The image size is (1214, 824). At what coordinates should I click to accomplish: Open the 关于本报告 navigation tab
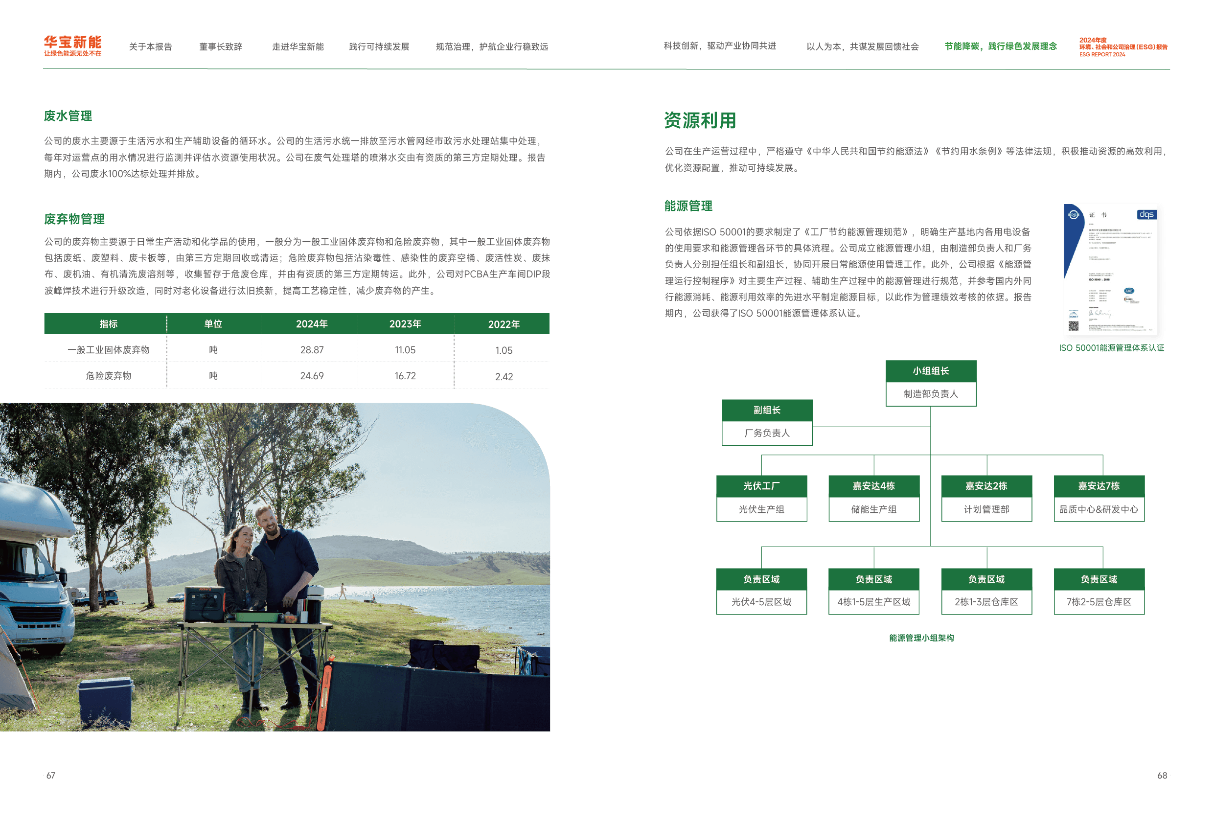click(x=150, y=46)
